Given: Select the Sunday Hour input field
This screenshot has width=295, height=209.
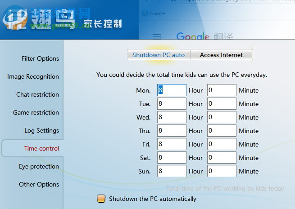Looking at the screenshot, I should click(x=172, y=171).
